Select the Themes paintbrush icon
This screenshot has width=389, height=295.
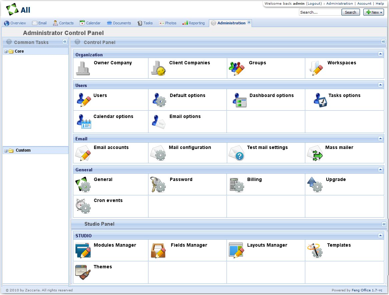pos(83,272)
